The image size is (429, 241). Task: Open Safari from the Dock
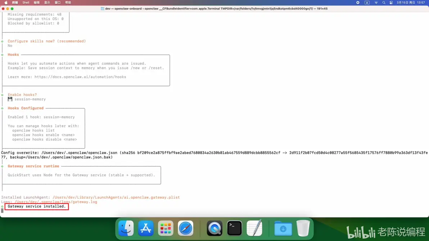185,228
